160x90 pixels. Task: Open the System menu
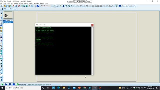[x=42, y=3]
